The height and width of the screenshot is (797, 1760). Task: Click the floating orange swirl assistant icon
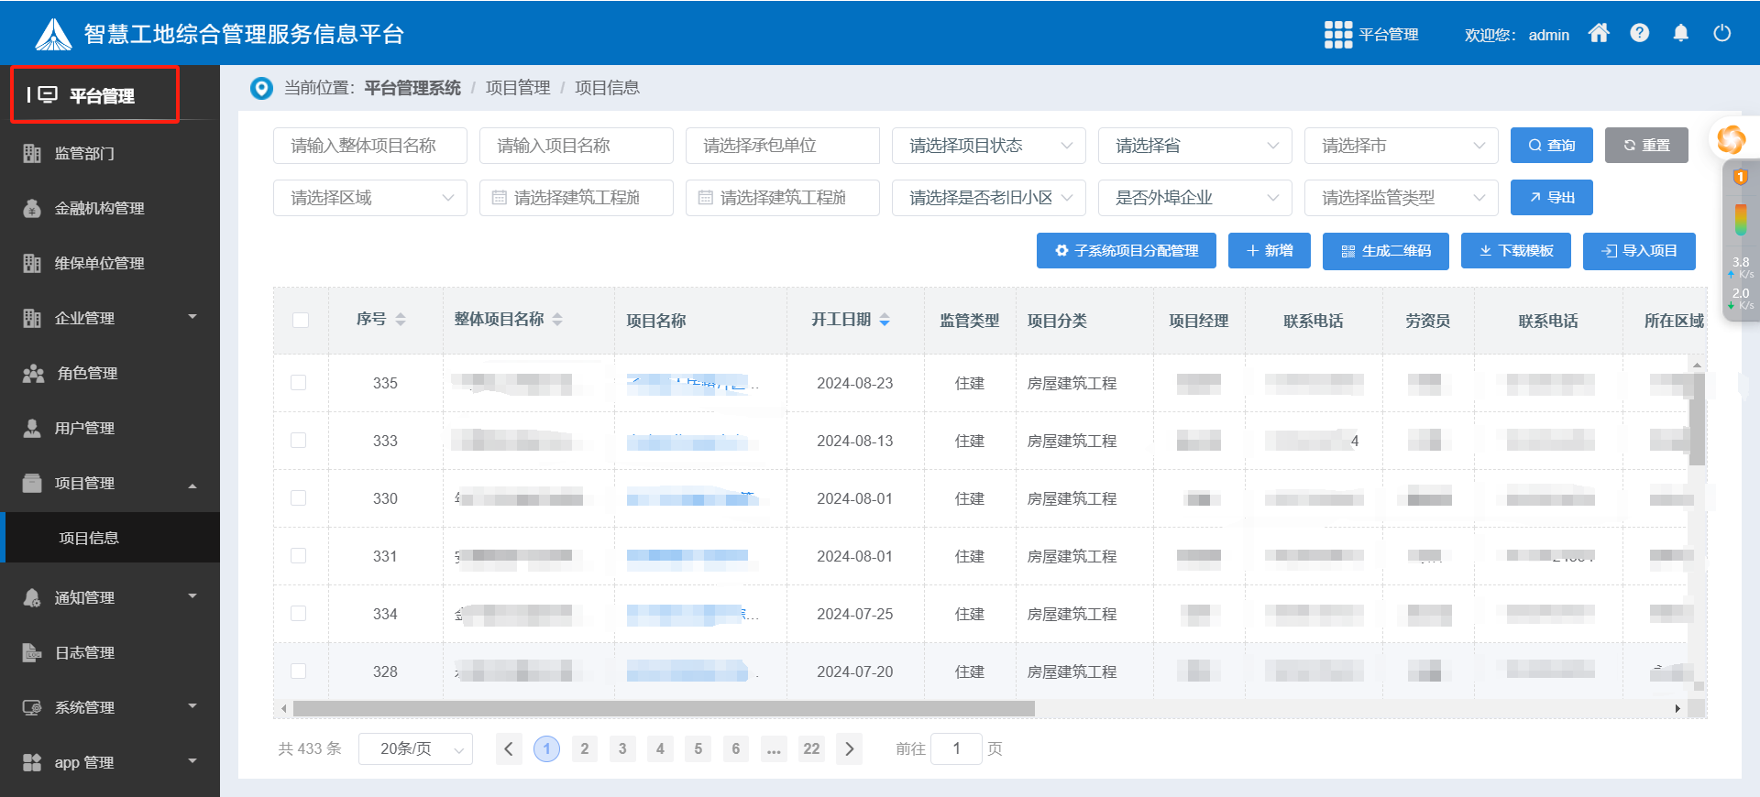1731,139
